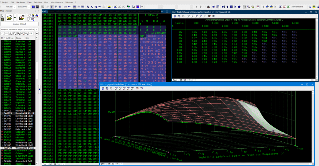
Task: Switch to the 3d tab in hex window
Action: click(x=55, y=164)
